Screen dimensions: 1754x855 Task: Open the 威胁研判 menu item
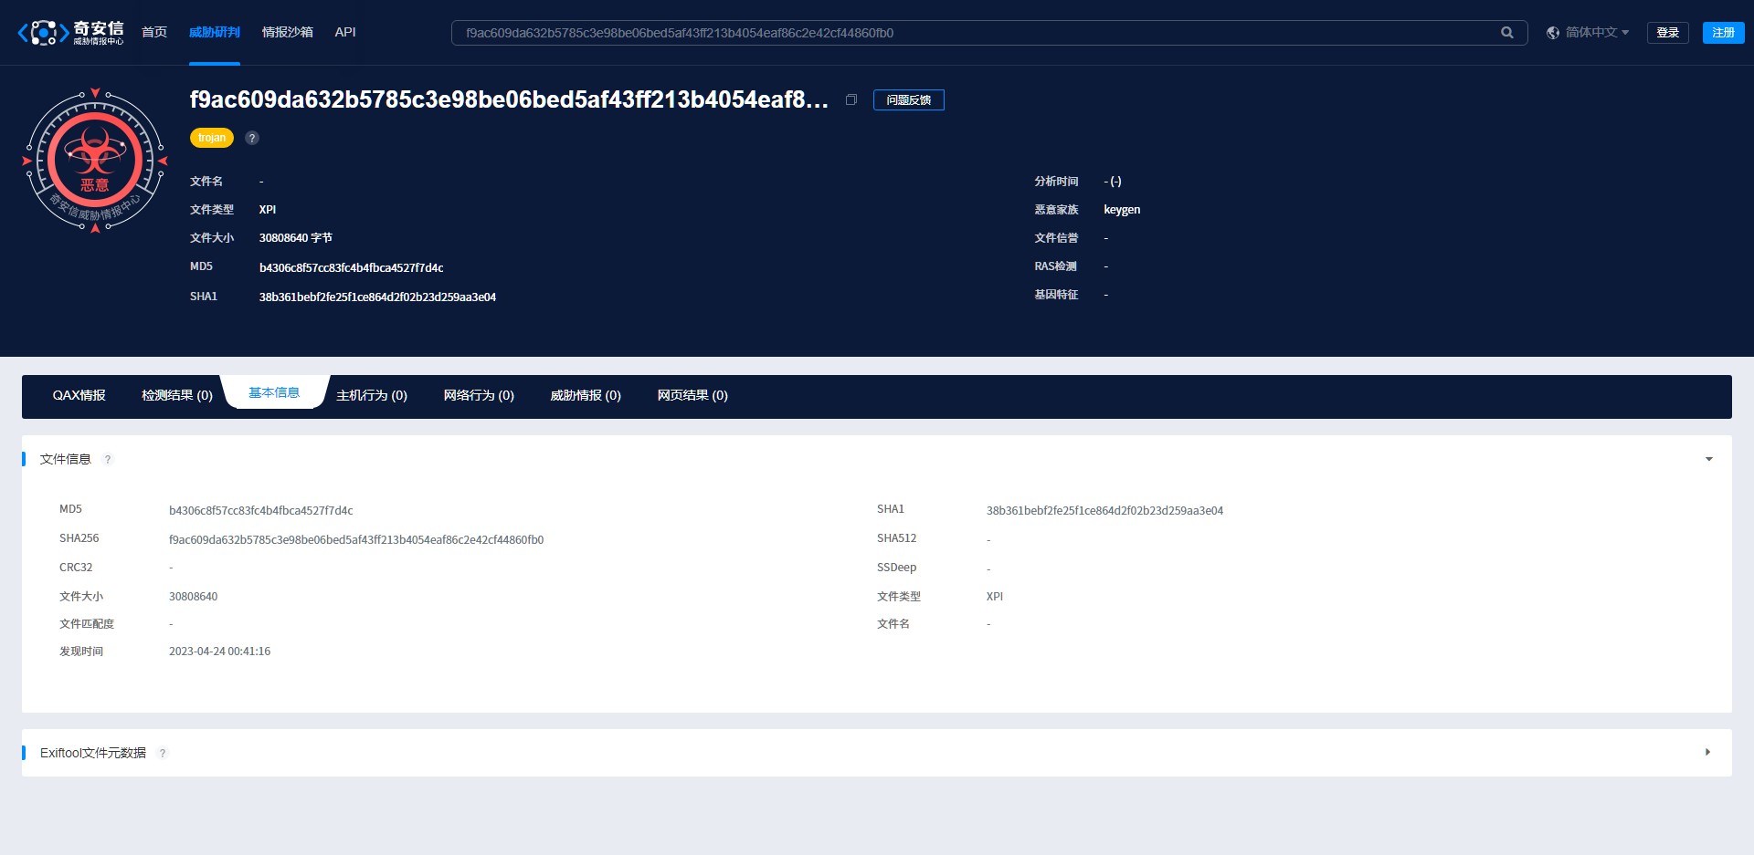[x=215, y=32]
